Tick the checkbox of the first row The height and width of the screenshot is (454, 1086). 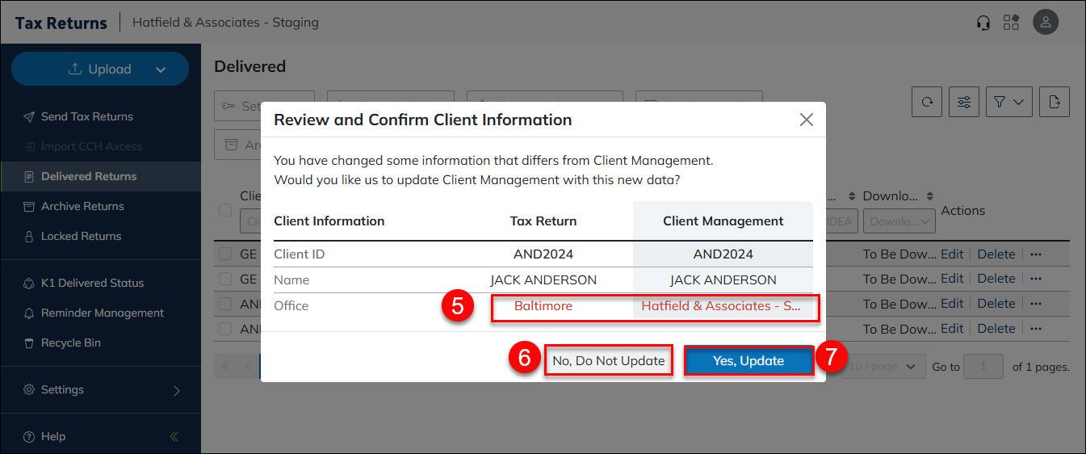tap(225, 254)
